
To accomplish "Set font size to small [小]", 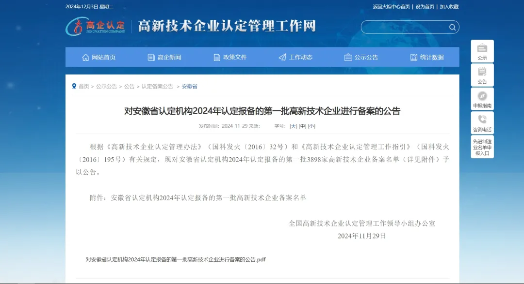I will 311,126.
